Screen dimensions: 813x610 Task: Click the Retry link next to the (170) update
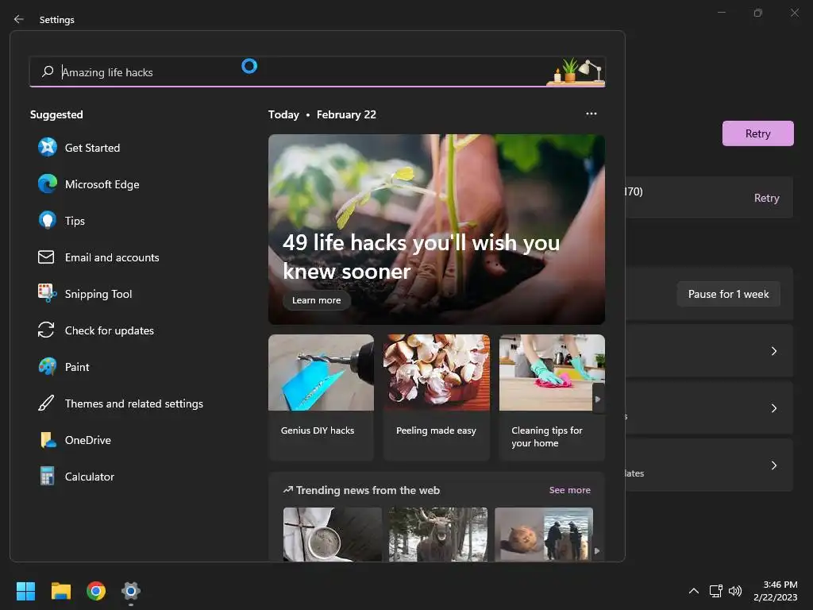coord(766,198)
